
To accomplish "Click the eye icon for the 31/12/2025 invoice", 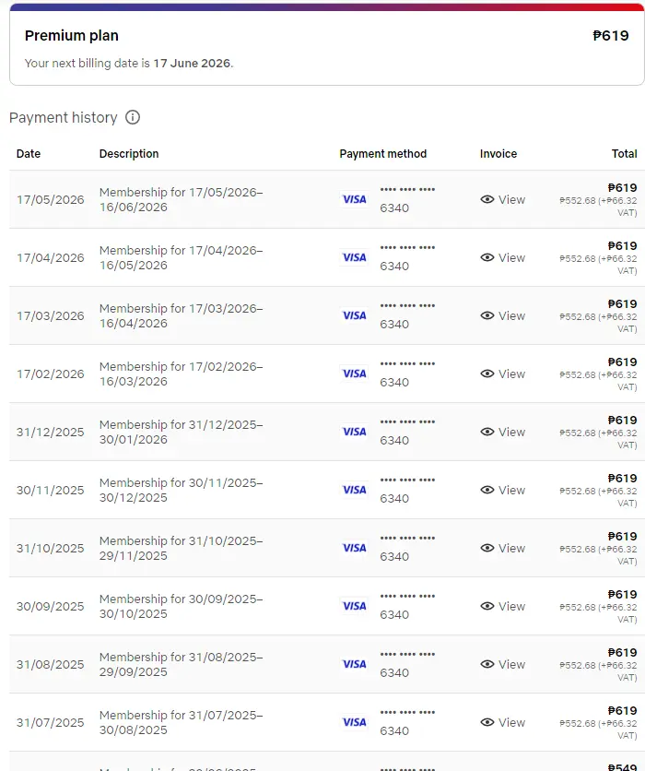I will click(x=487, y=432).
